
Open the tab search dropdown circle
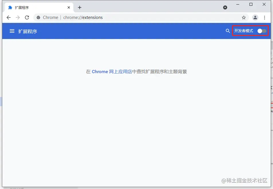point(225,7)
